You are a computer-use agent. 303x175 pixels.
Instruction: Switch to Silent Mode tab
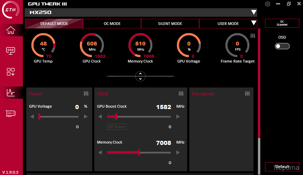(170, 24)
